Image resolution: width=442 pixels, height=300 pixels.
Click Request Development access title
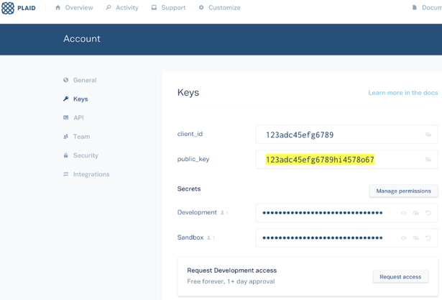click(x=232, y=271)
